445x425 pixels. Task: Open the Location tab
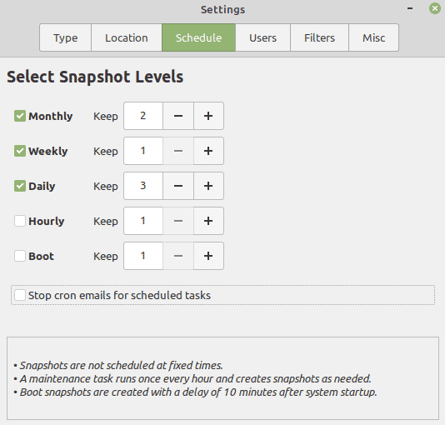coord(127,37)
